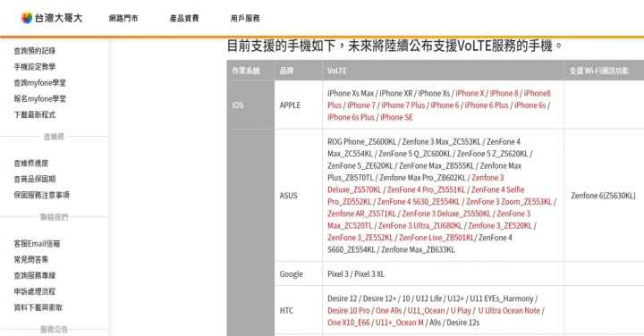Image resolution: width=644 pixels, height=336 pixels.
Task: Click ZenFone 4 Pro_ZS551KL link
Action: pos(427,190)
